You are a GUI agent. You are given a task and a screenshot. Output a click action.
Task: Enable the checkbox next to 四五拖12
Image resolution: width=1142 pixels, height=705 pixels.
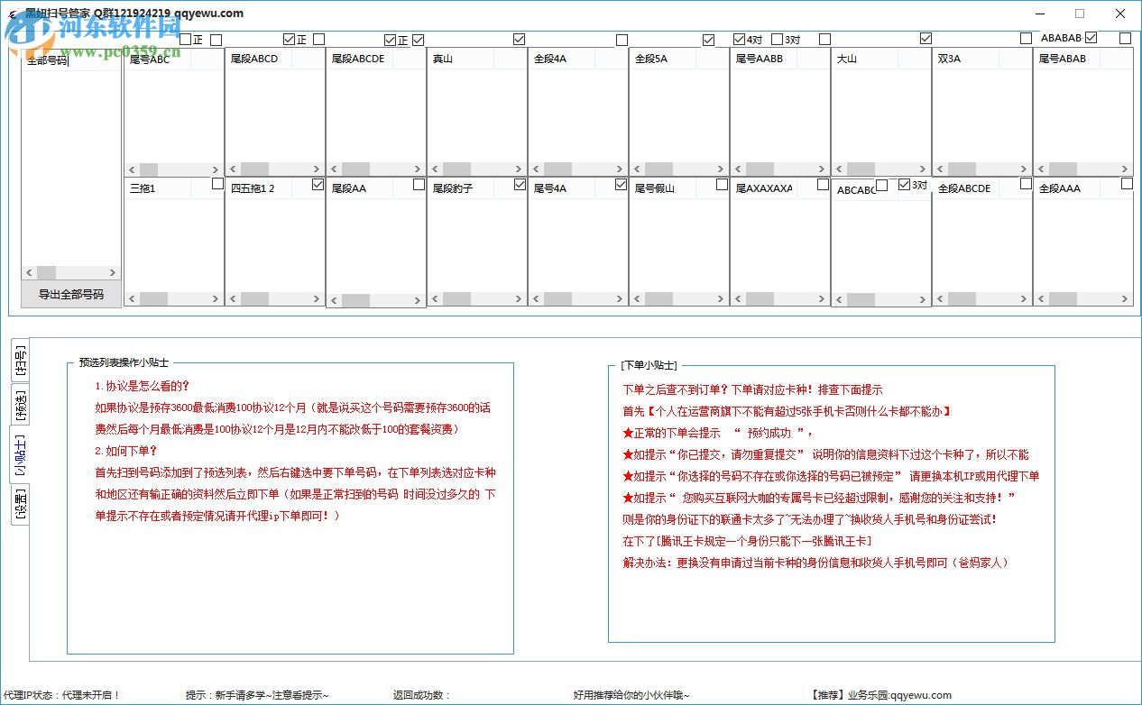point(317,183)
